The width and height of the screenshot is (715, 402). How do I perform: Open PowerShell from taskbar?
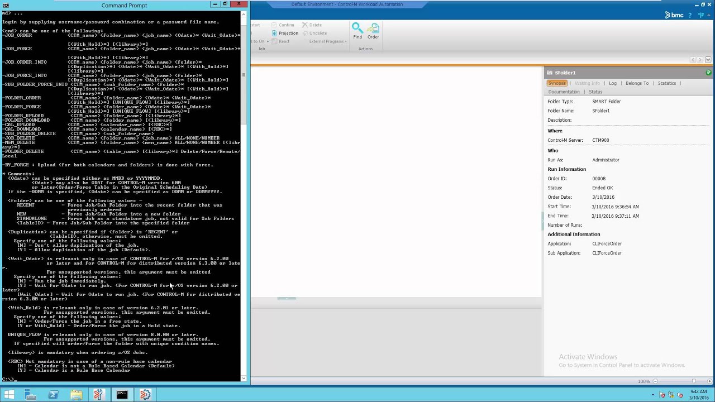pyautogui.click(x=53, y=395)
